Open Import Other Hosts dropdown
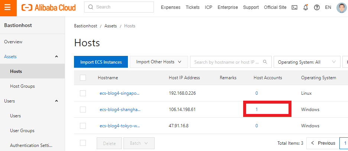Image resolution: width=348 pixels, height=151 pixels. click(x=159, y=62)
